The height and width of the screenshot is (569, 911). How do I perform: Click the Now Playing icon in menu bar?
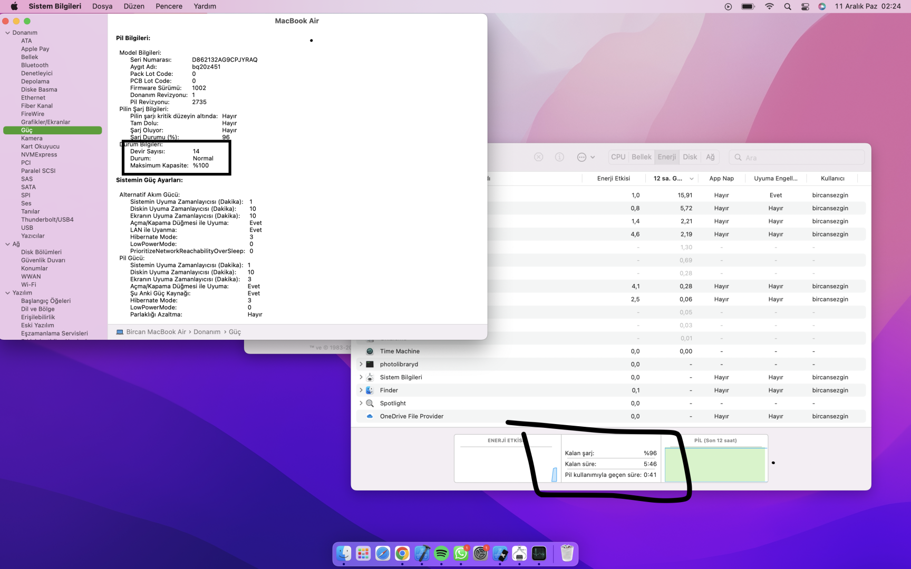(728, 6)
